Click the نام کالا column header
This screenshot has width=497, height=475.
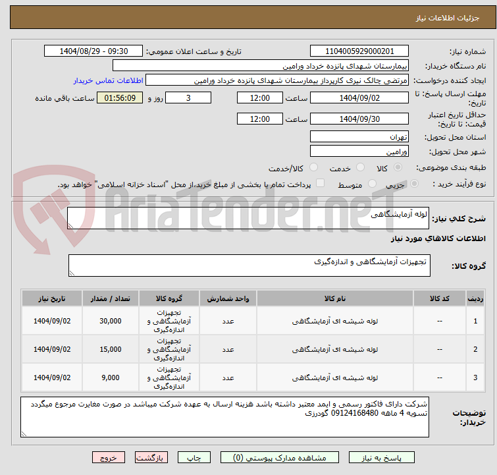335,298
